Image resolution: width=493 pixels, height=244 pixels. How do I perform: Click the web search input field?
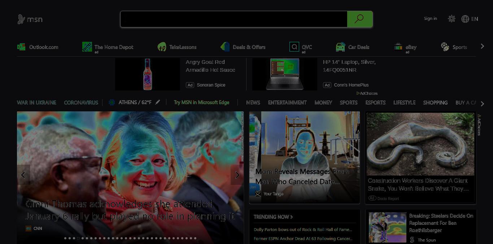coord(234,19)
